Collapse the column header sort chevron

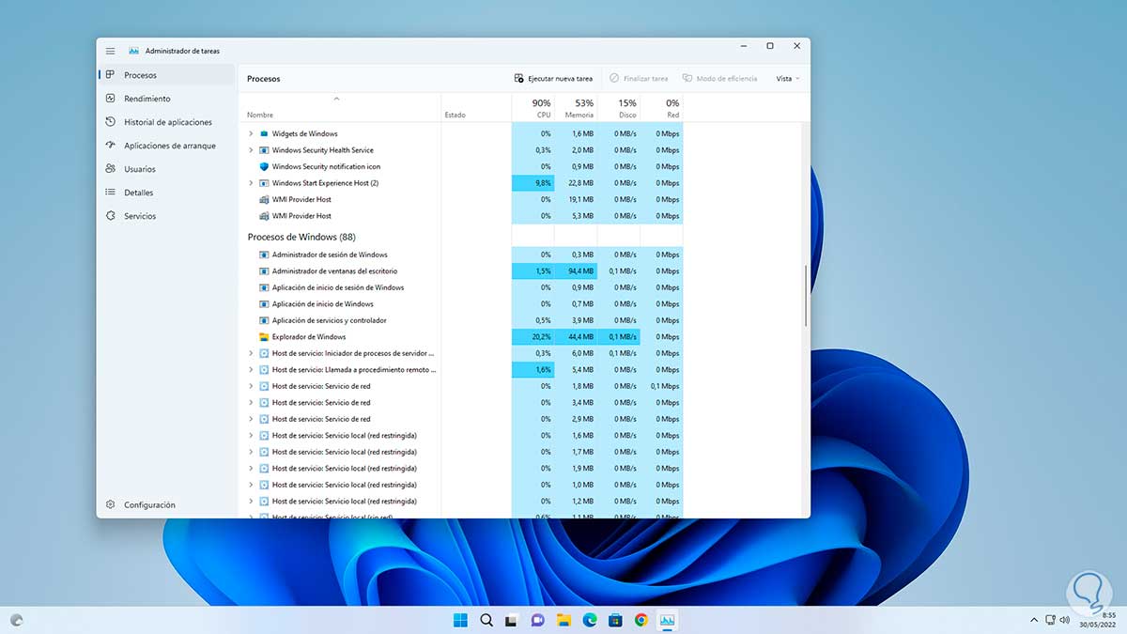pos(336,99)
